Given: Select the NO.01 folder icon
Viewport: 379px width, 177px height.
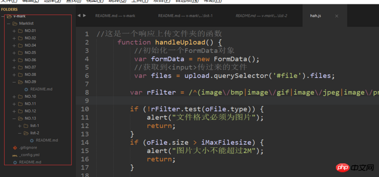Looking at the screenshot, I should (20, 31).
